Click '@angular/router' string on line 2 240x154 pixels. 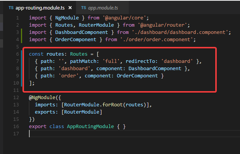(162, 25)
